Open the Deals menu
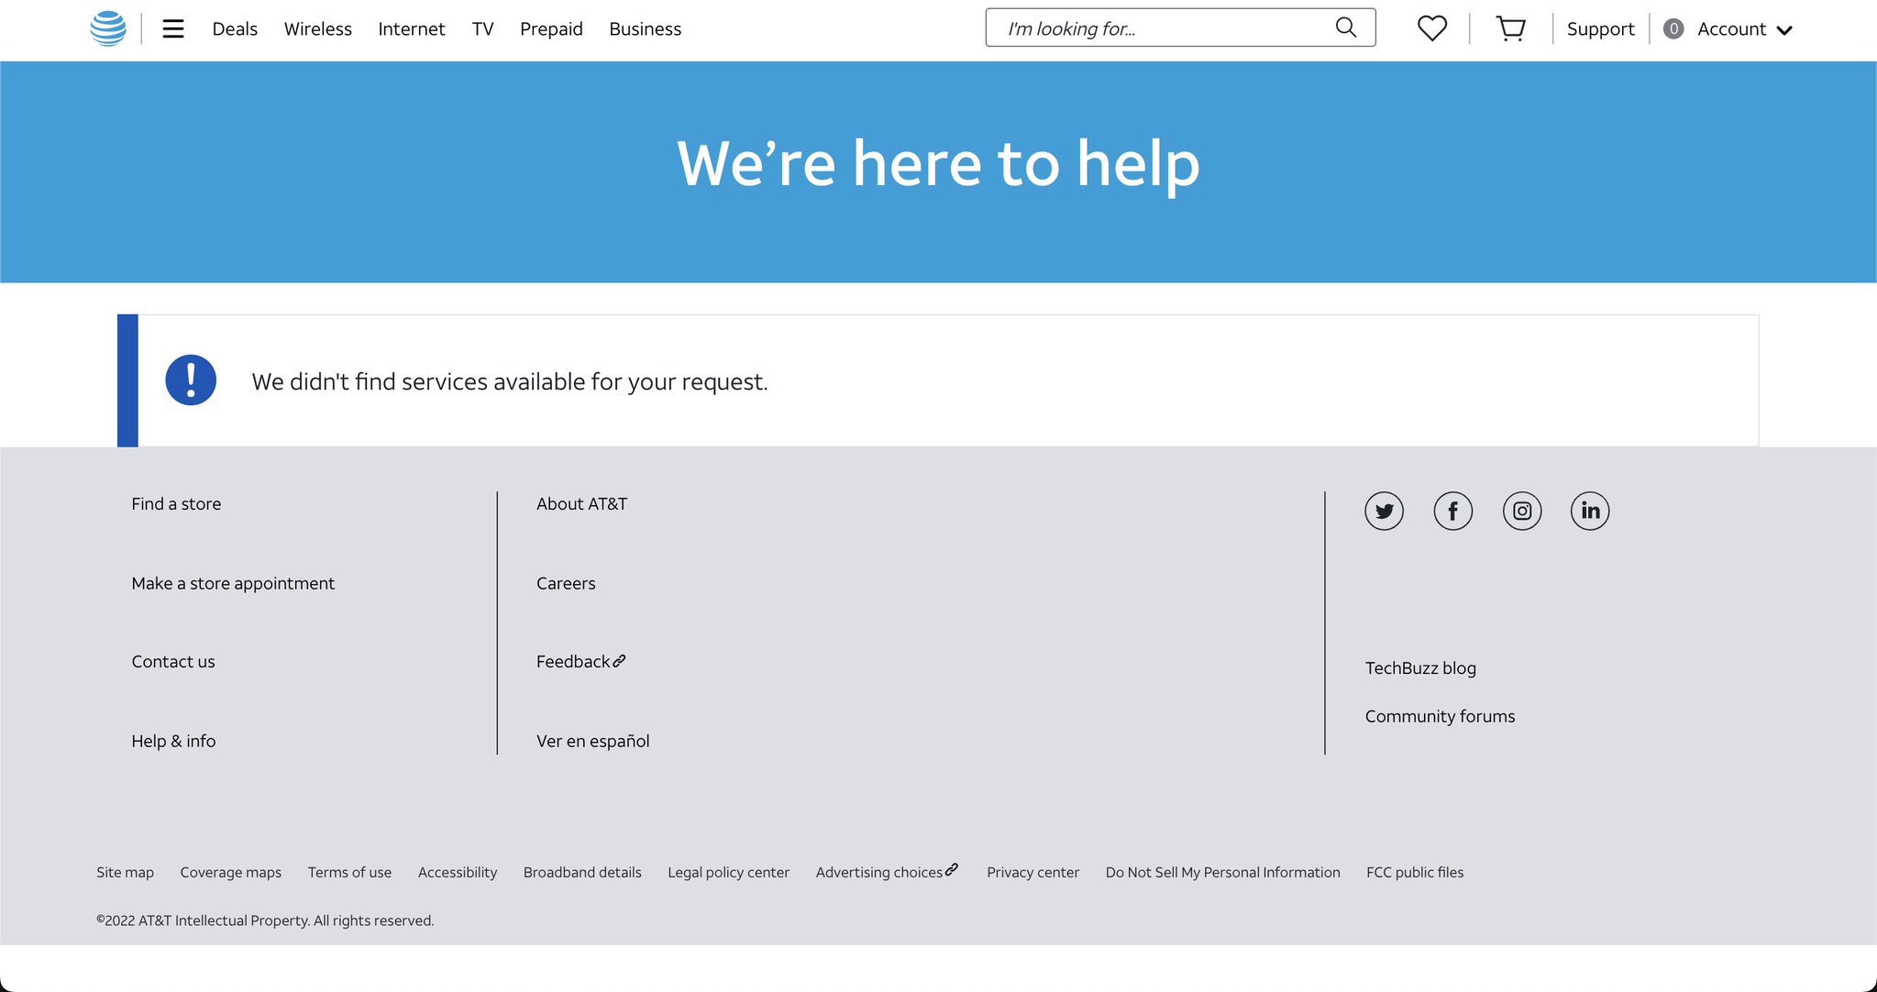The height and width of the screenshot is (992, 1877). tap(235, 29)
